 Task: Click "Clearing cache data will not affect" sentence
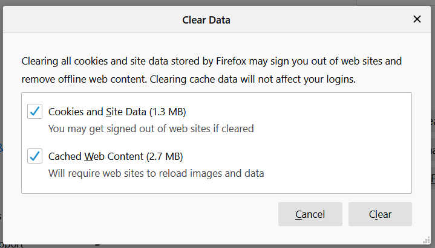click(x=260, y=79)
